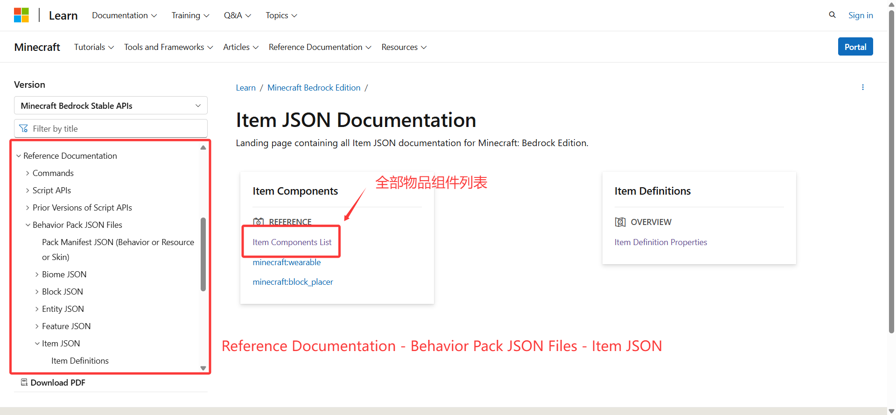Screen dimensions: 896x415
Task: Click the Overview icon under Item Definitions
Action: 620,222
